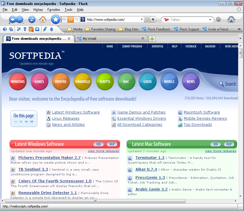This screenshot has width=244, height=211.
Task: Open the Blog Sites bookmark folder
Action: click(128, 29)
